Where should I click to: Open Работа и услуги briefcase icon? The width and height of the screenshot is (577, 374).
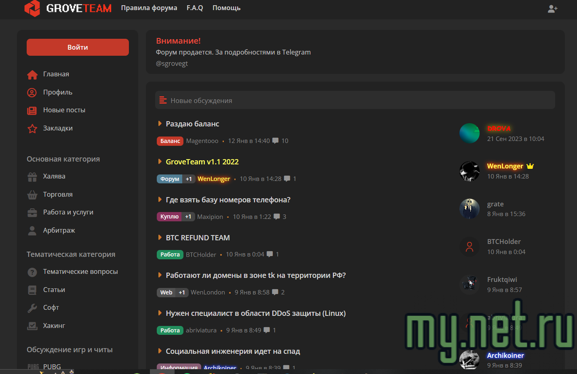pos(32,212)
